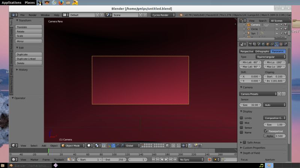Click the OpenGL render animation icon
Viewport: 300px width, 168px height.
tap(200, 146)
